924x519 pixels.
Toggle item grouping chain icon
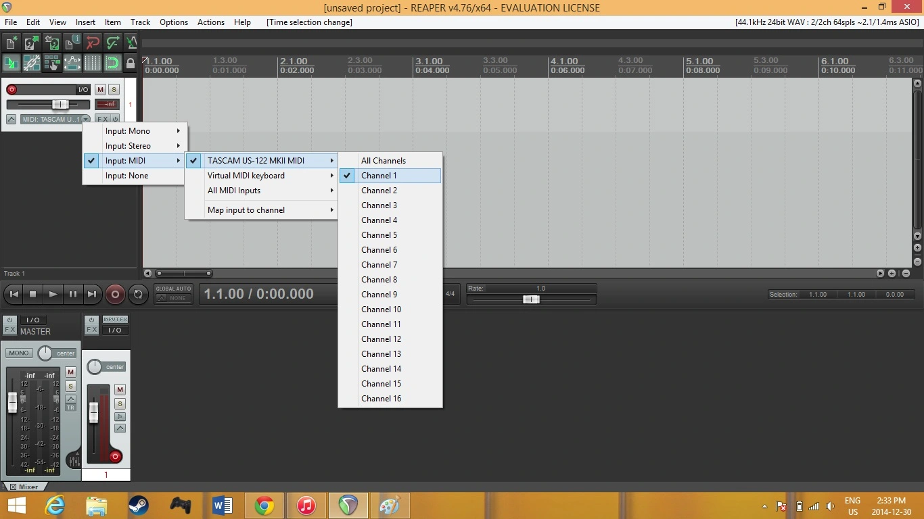(x=32, y=63)
